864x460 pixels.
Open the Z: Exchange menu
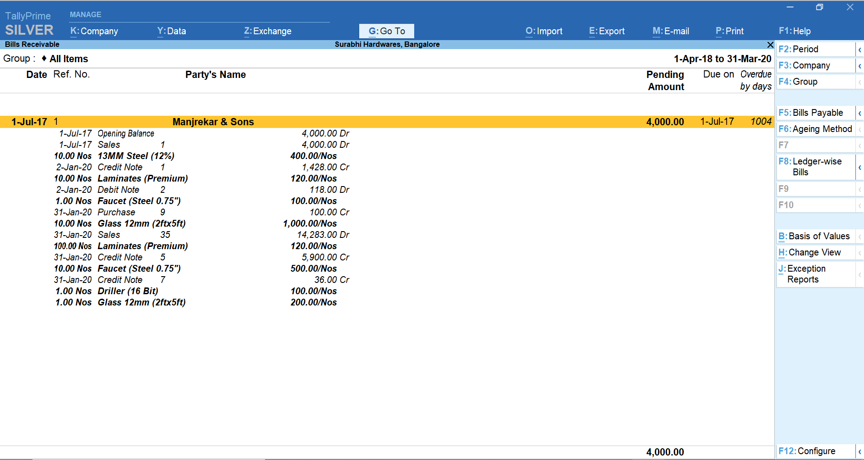(267, 31)
